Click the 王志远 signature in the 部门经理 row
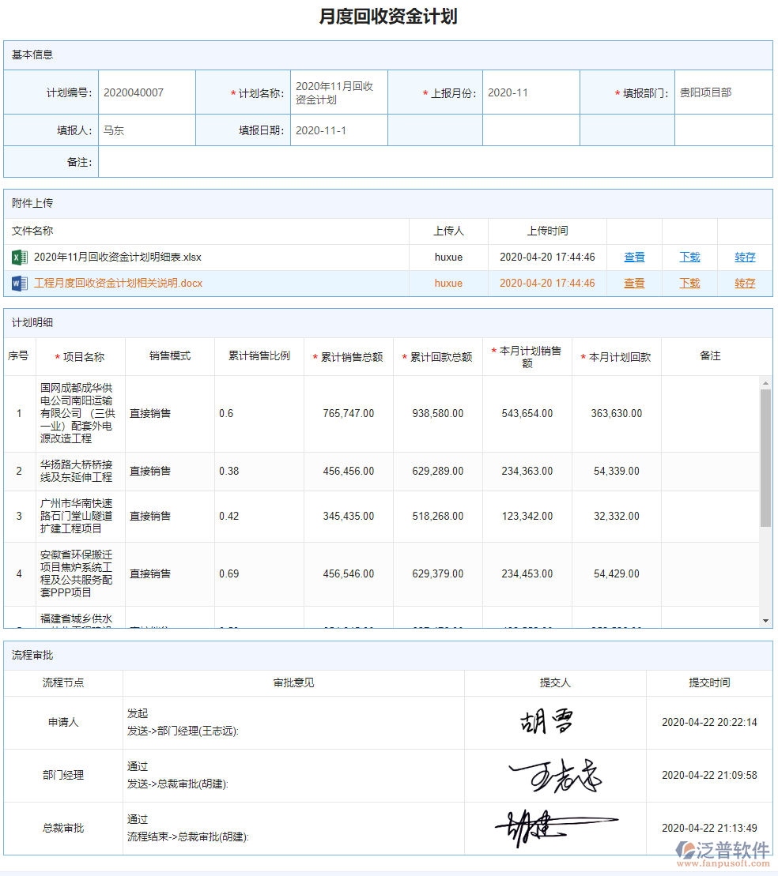 (554, 775)
